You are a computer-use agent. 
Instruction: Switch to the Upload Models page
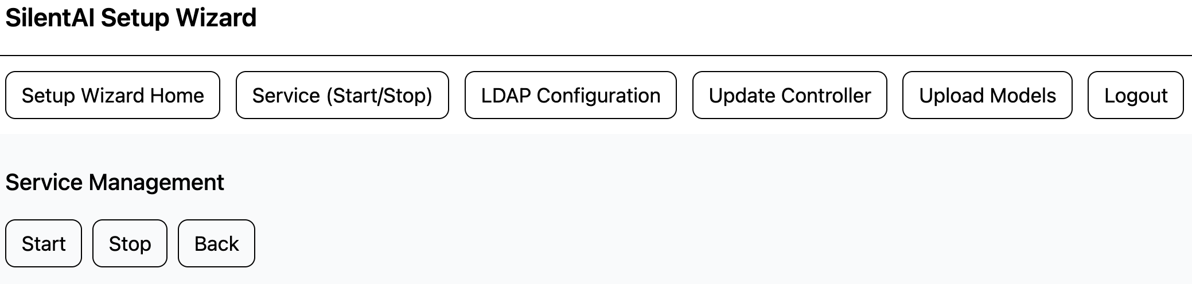coord(987,95)
